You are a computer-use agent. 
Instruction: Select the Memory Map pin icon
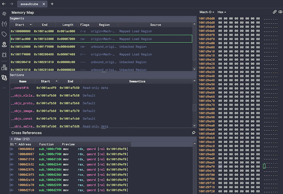[4, 45]
